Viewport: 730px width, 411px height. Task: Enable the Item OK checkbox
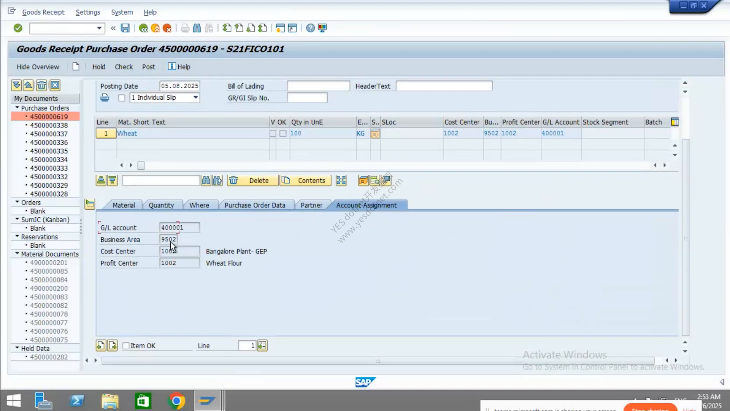coord(126,346)
